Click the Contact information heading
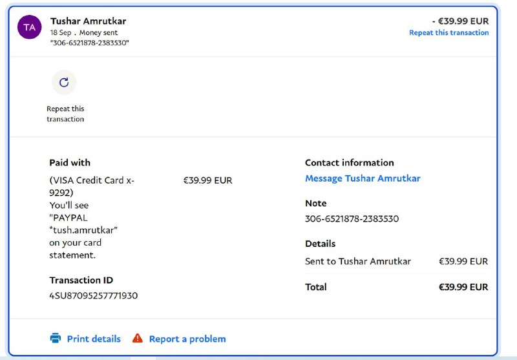 (x=349, y=162)
